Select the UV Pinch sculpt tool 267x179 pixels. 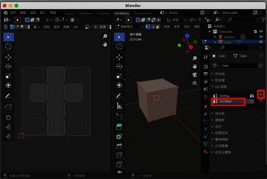pyautogui.click(x=8, y=136)
